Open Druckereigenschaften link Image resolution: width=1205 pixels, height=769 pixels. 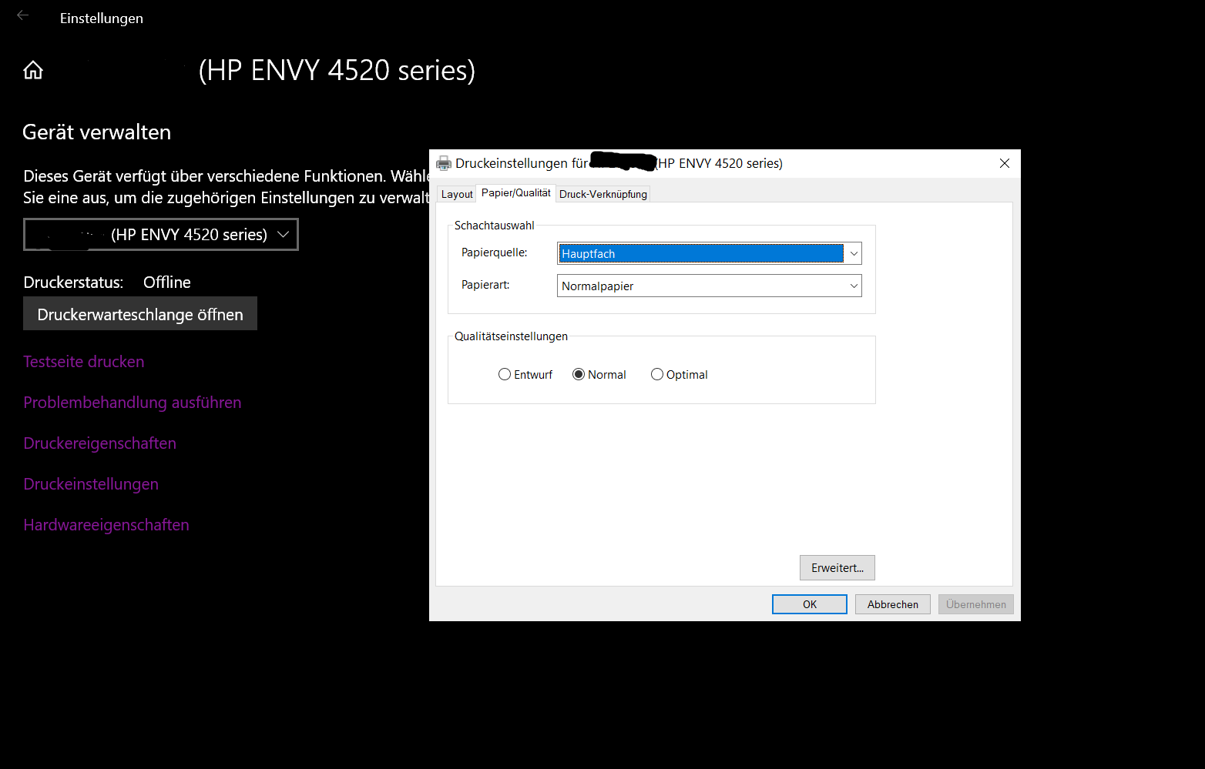coord(100,443)
